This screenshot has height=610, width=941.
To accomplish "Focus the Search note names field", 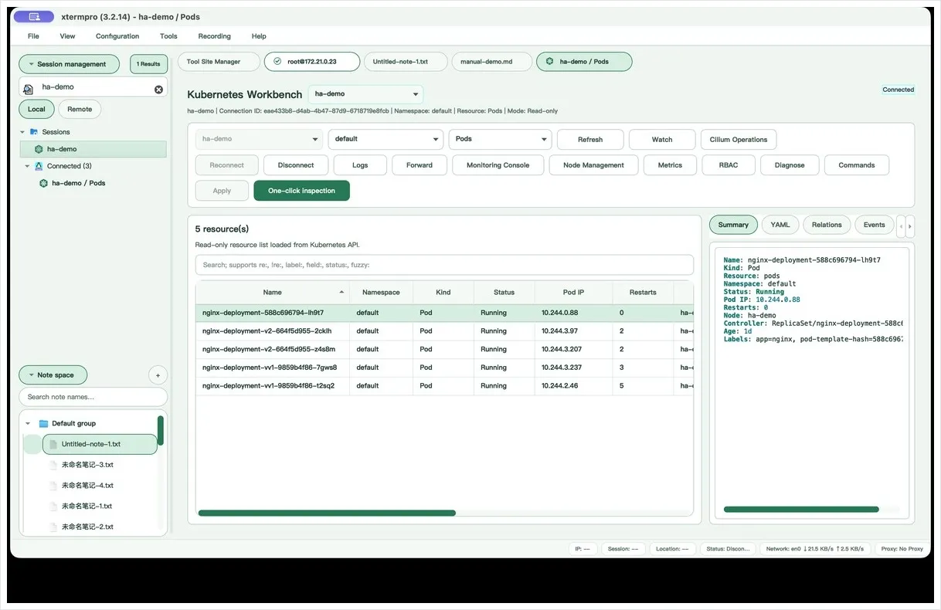I will 93,397.
